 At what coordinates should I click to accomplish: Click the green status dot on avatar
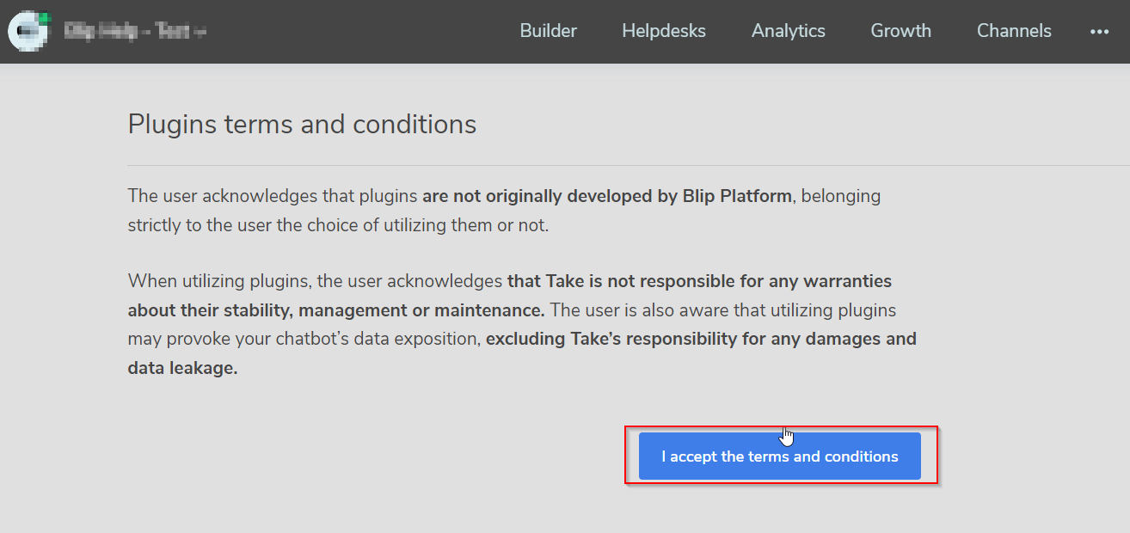pyautogui.click(x=45, y=17)
